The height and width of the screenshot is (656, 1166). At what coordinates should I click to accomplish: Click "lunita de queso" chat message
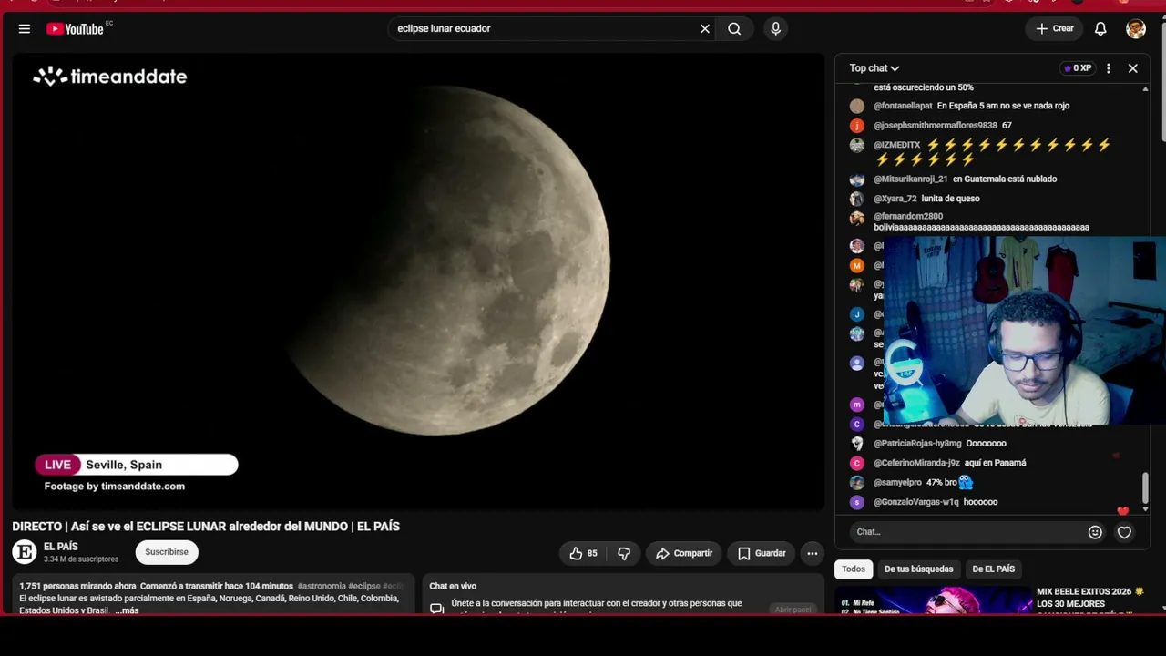[950, 199]
